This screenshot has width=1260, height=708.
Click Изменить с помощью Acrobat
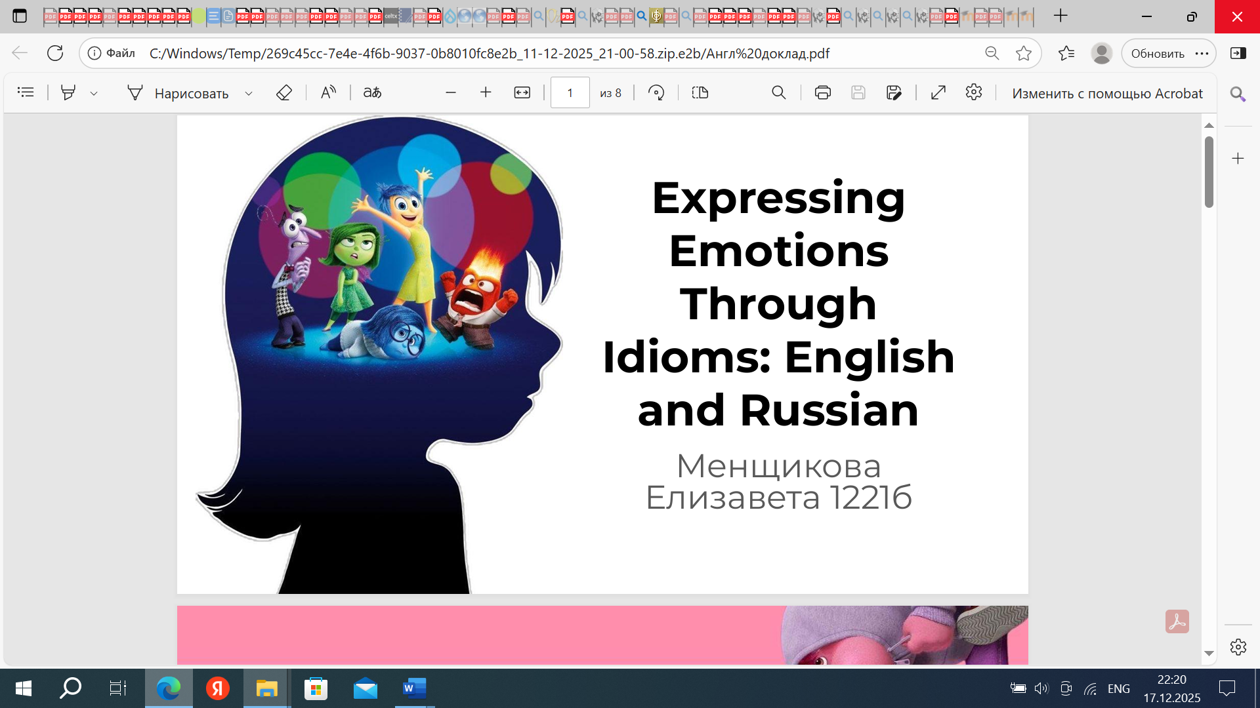point(1107,93)
